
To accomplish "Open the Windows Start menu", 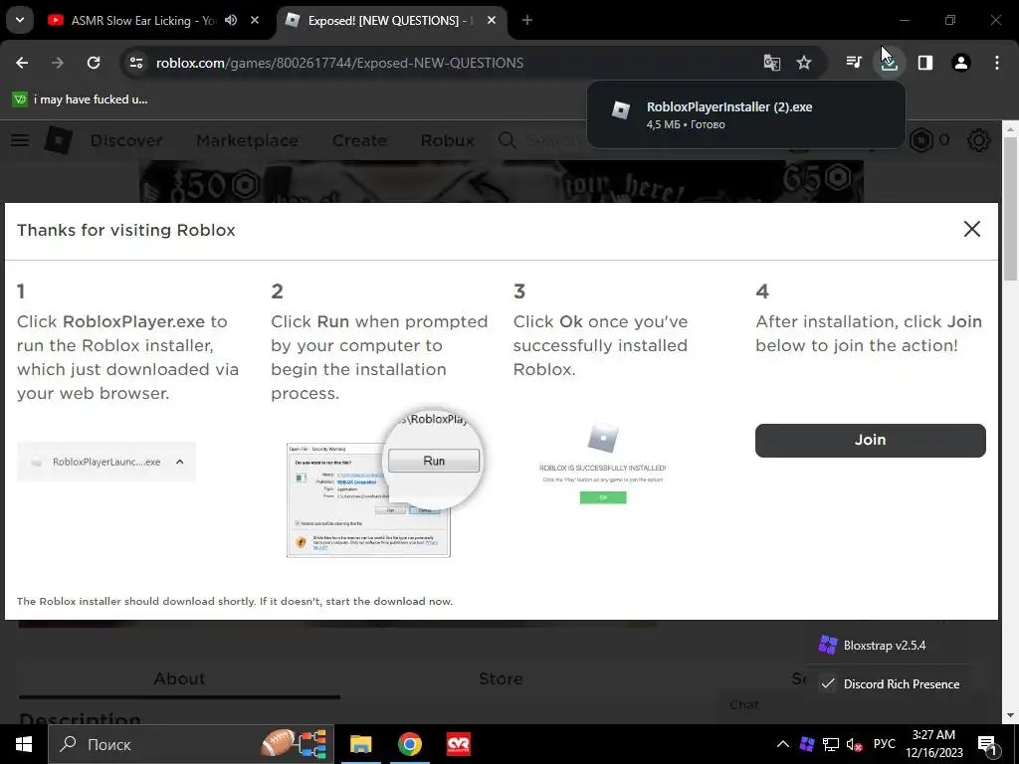I will pos(24,744).
